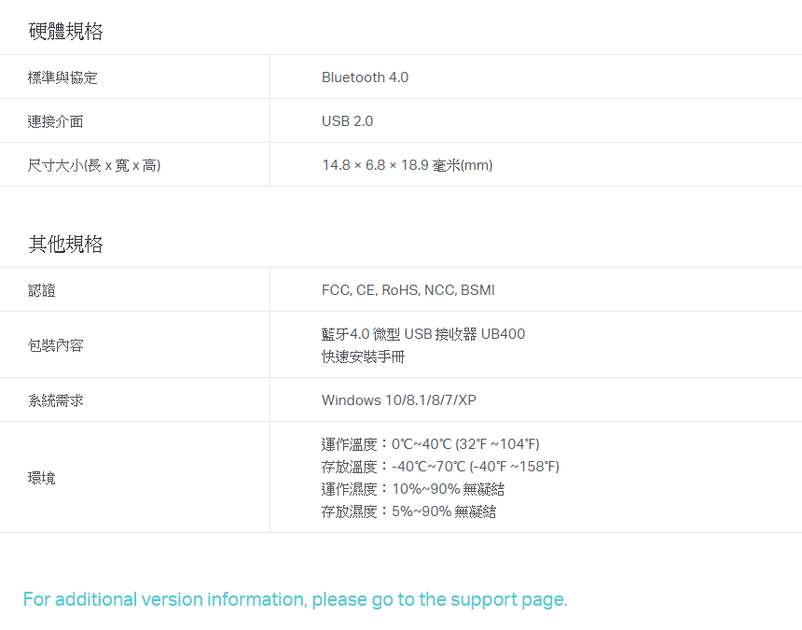The width and height of the screenshot is (802, 630).
Task: Select the 其他規格 section heading
Action: 65,245
